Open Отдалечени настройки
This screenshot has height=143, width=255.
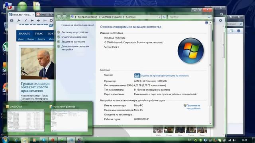pyautogui.click(x=74, y=37)
